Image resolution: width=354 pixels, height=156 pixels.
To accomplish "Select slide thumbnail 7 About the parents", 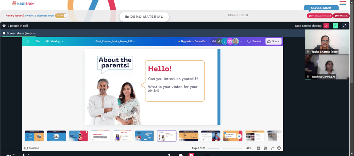I will coord(167,136).
